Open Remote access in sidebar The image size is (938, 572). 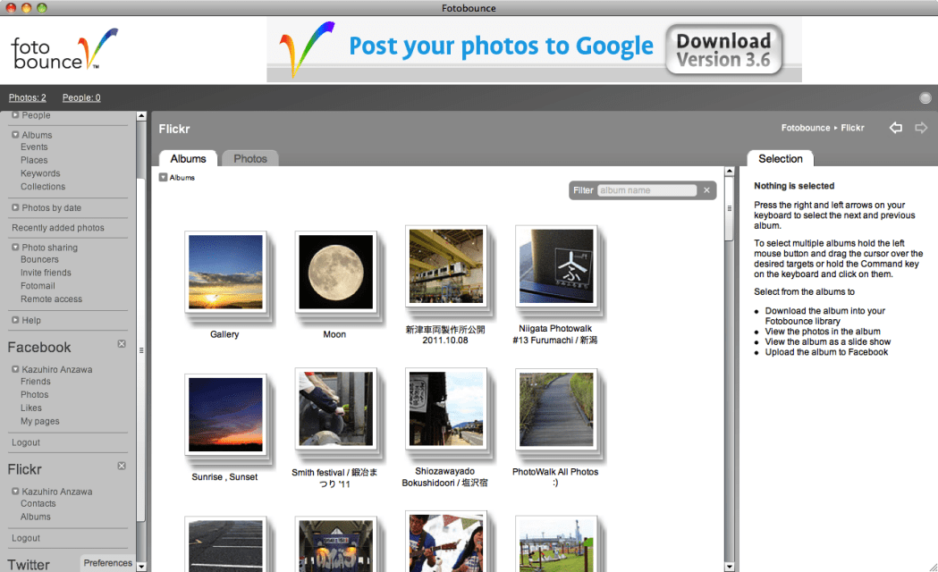pyautogui.click(x=52, y=299)
